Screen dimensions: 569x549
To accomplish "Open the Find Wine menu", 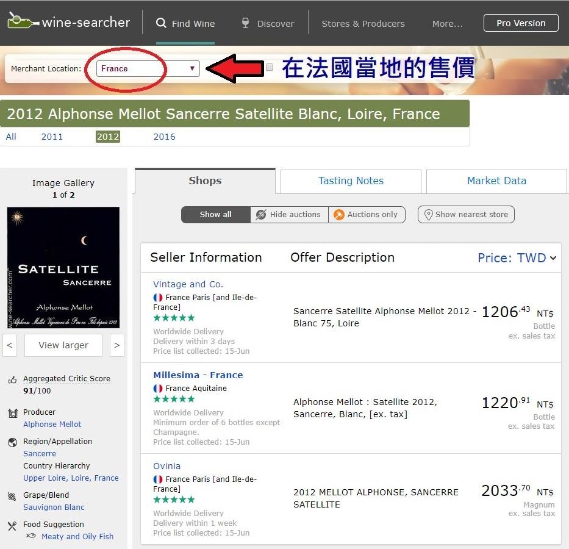I will [185, 23].
